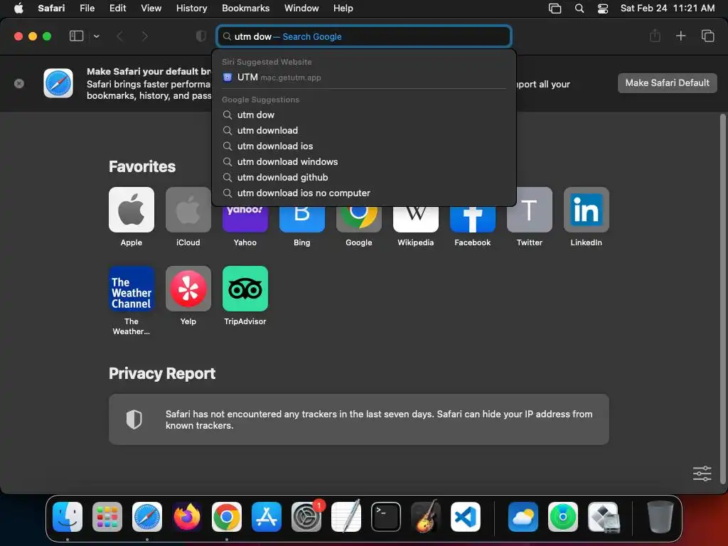Open the Trash in the Dock

click(660, 517)
